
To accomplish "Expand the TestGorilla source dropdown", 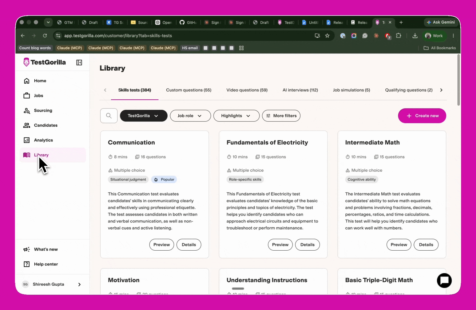I will coord(143,116).
